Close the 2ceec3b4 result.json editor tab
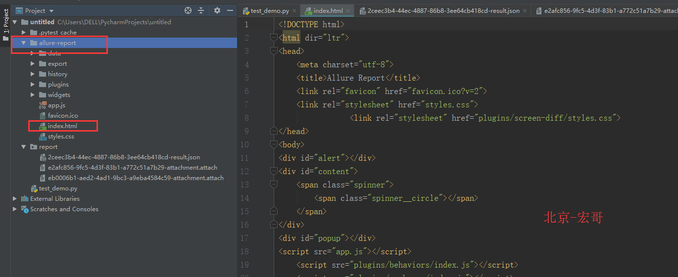This screenshot has width=678, height=277. pos(525,10)
